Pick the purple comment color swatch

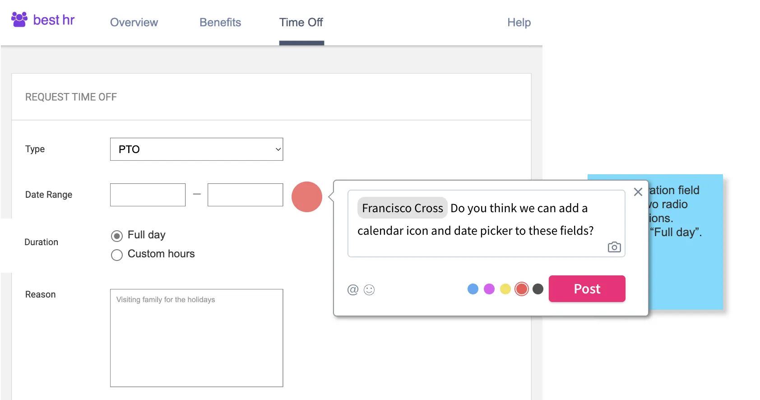(x=489, y=289)
